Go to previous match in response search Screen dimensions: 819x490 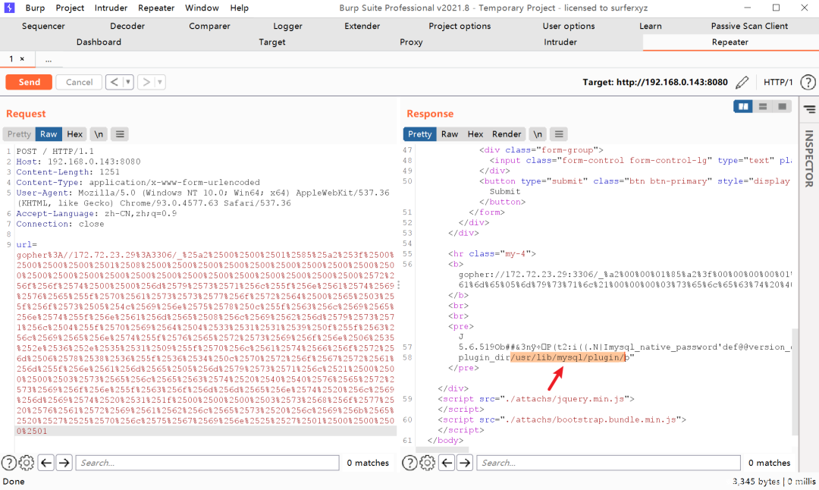point(447,462)
